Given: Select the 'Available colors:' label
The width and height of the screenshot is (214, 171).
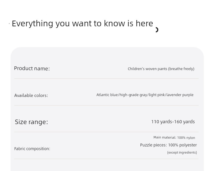Looking at the screenshot, I should coord(31,95).
